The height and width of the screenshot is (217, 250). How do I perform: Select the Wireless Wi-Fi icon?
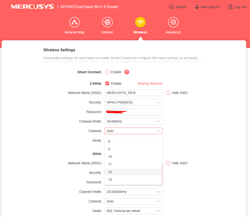coord(140,22)
